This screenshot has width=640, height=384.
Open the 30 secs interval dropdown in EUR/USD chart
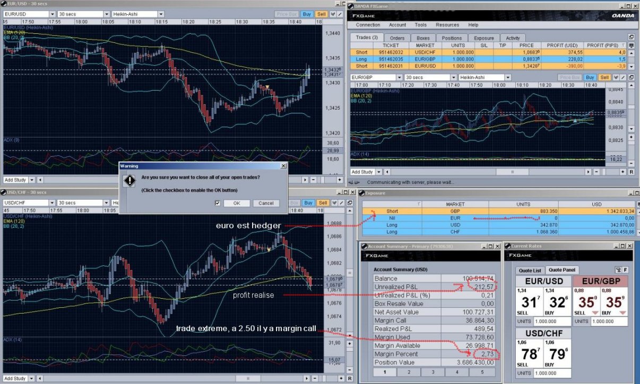pyautogui.click(x=106, y=14)
